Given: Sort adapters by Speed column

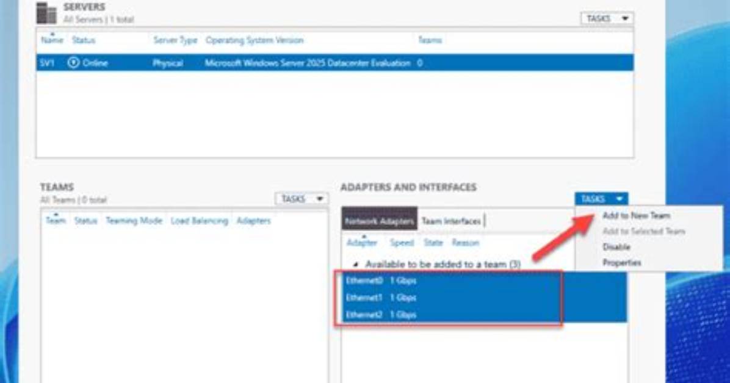Looking at the screenshot, I should point(402,243).
